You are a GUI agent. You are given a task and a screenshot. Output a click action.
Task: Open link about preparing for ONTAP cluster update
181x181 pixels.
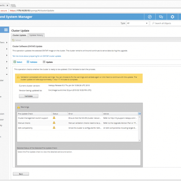click(x=37, y=56)
